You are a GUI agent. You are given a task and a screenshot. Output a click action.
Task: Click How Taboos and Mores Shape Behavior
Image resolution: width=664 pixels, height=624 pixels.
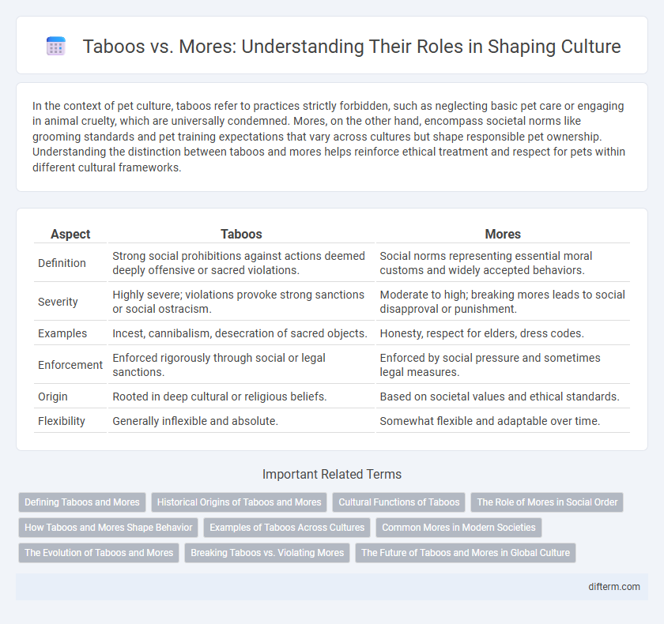(x=108, y=528)
